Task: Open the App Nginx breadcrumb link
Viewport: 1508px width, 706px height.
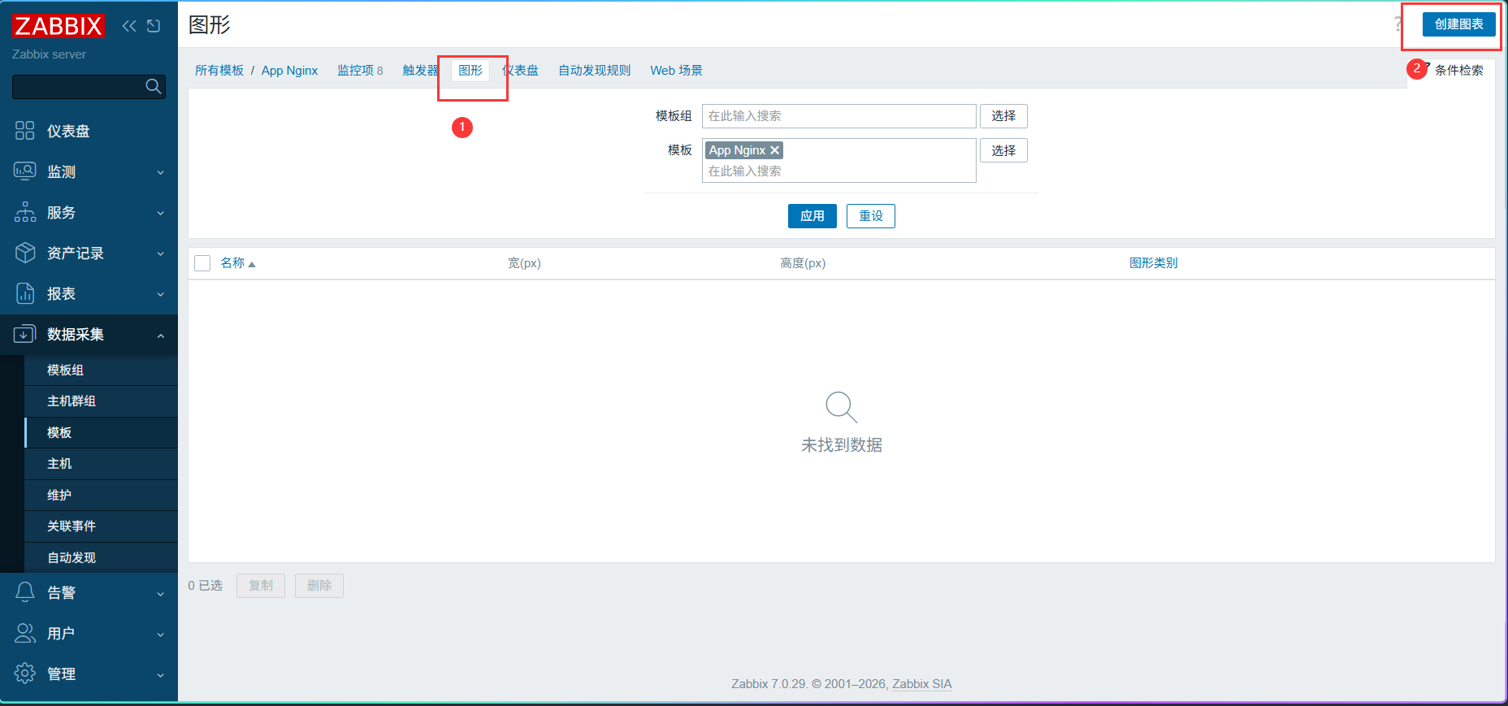Action: pyautogui.click(x=289, y=71)
